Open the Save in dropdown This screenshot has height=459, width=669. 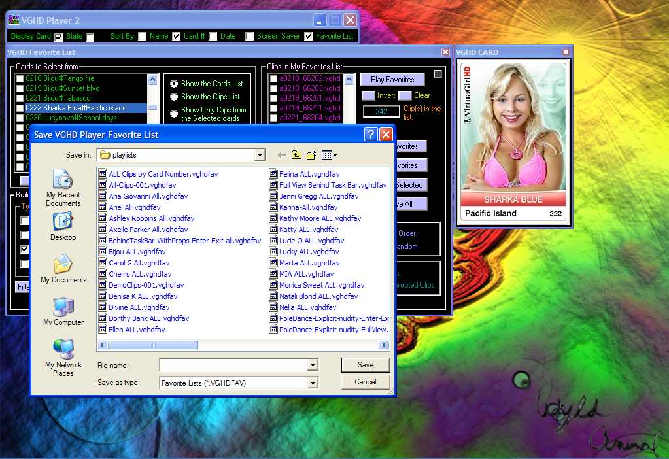(x=261, y=155)
